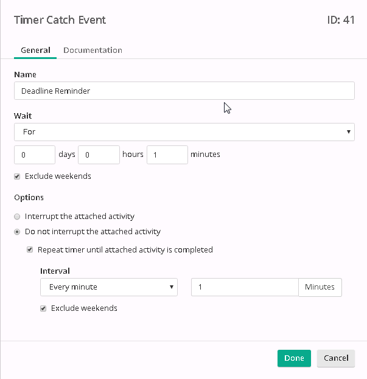Click the Interval dropdown arrow
Screen dimensions: 367x379
pyautogui.click(x=172, y=287)
